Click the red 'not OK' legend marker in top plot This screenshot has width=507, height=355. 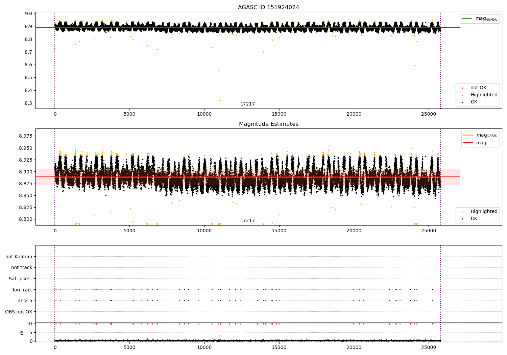tap(462, 88)
